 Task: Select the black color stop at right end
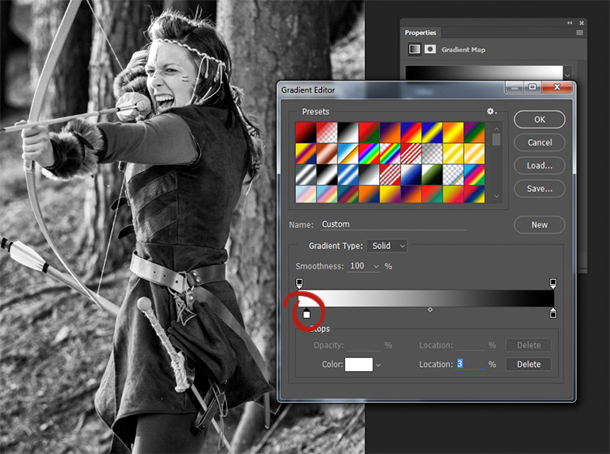[553, 313]
